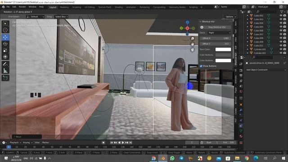This screenshot has height=162, width=288.
Task: Click the gray Color Buttons swatch
Action: [x=223, y=55]
